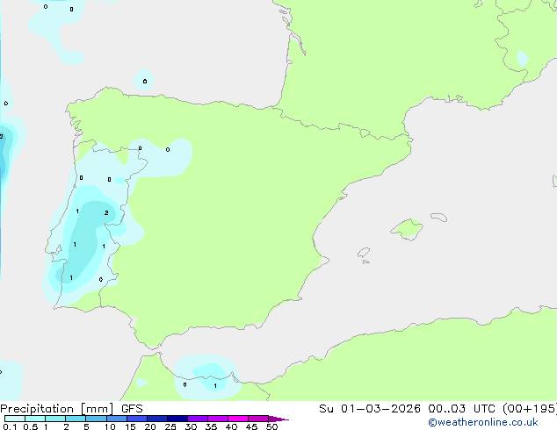This screenshot has width=557, height=430.
Task: Click Mallorca island on the map
Action: (x=406, y=230)
